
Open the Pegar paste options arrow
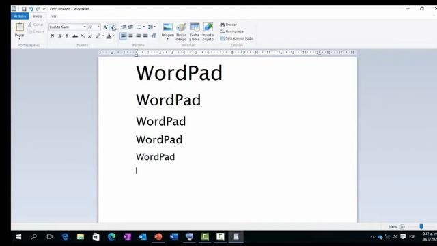tap(20, 38)
